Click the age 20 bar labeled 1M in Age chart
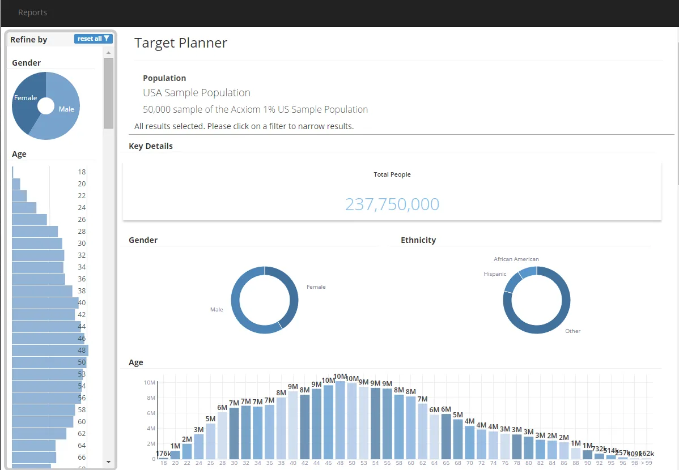 point(175,455)
